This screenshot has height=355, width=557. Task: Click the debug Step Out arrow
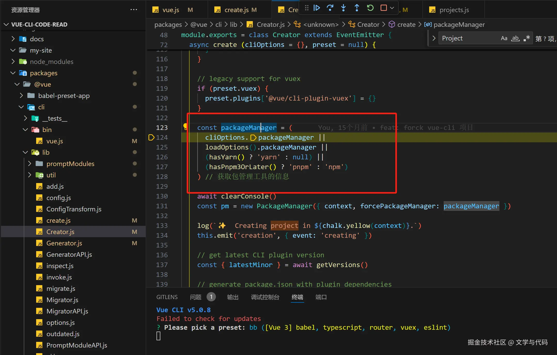tap(357, 8)
